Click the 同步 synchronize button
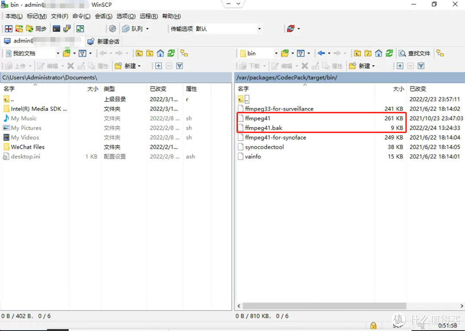The image size is (465, 331). tap(36, 29)
